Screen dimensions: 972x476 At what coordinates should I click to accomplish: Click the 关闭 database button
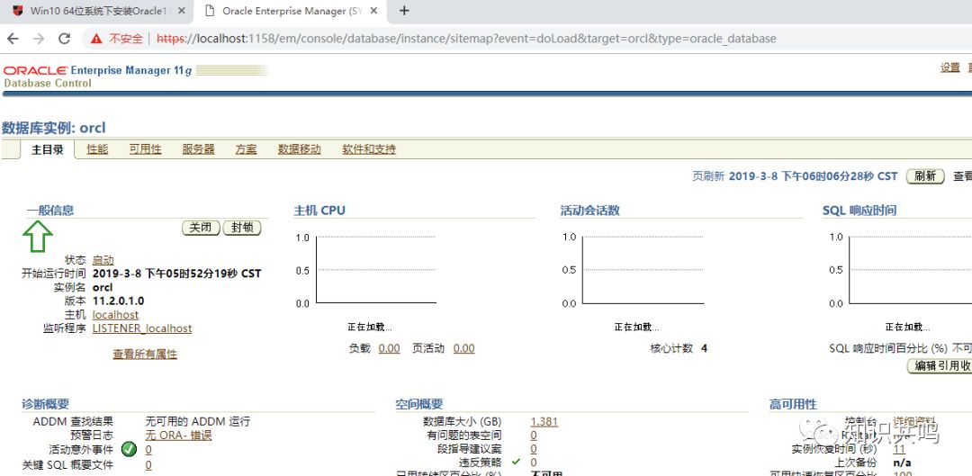tap(201, 228)
